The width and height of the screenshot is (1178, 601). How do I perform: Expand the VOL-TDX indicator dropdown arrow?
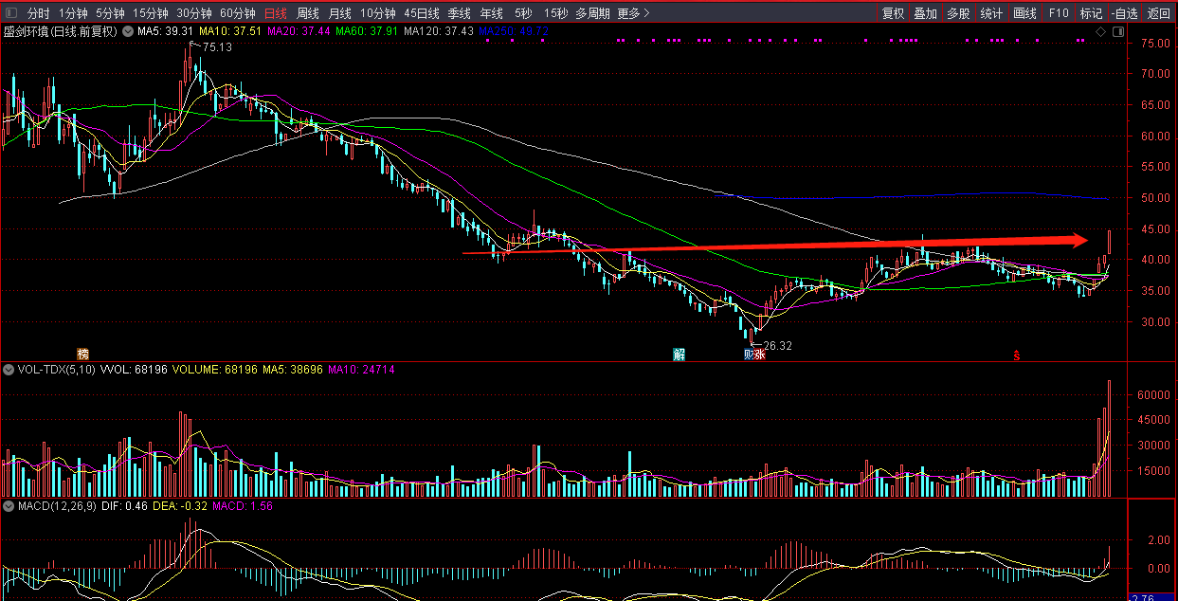9,370
